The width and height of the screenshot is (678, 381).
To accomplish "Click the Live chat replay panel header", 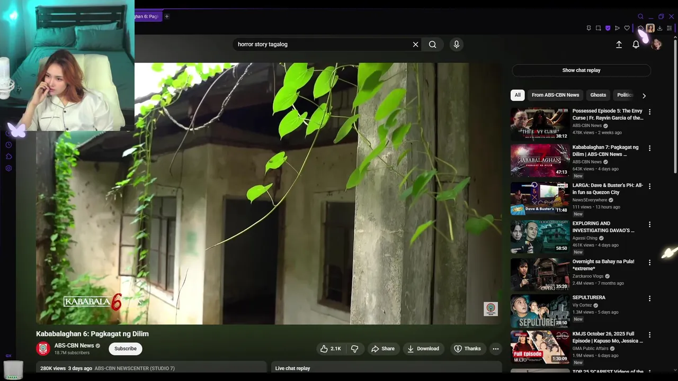I will (x=386, y=368).
